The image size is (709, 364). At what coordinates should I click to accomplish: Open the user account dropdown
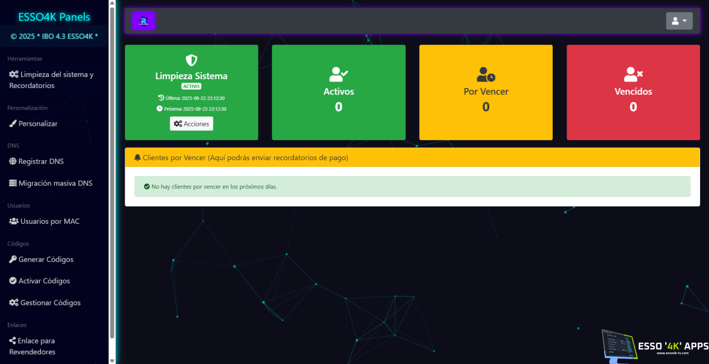click(679, 21)
